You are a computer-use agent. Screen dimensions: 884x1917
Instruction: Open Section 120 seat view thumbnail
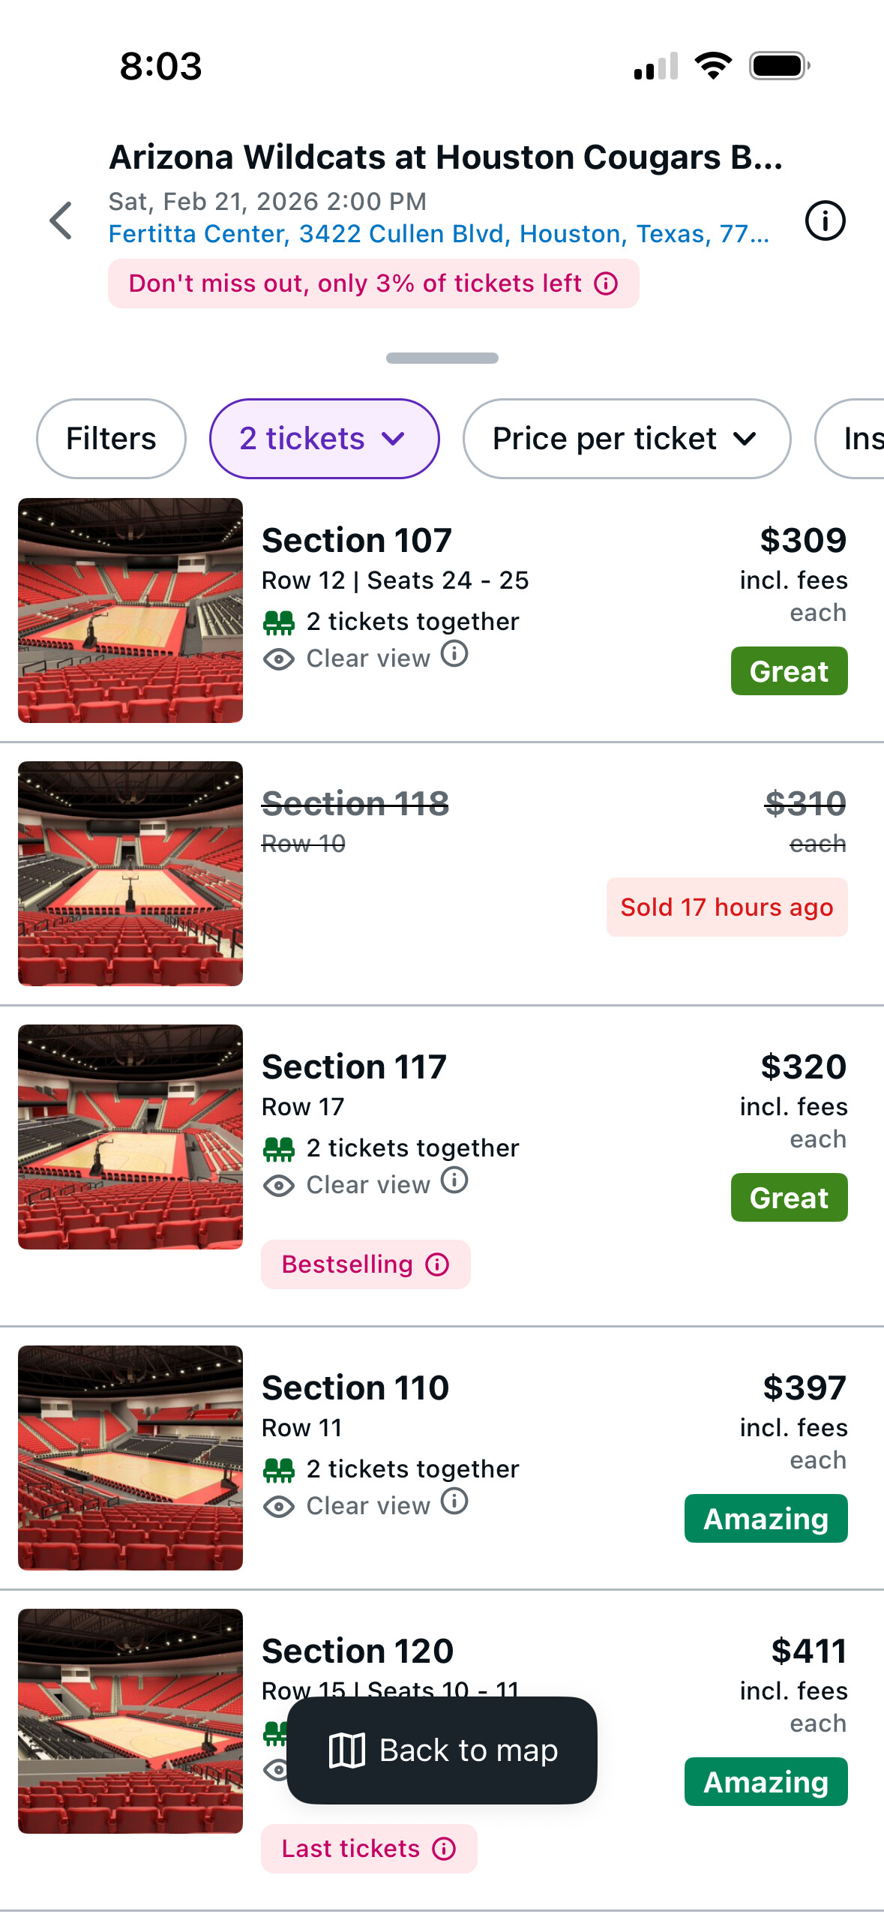[x=130, y=1720]
